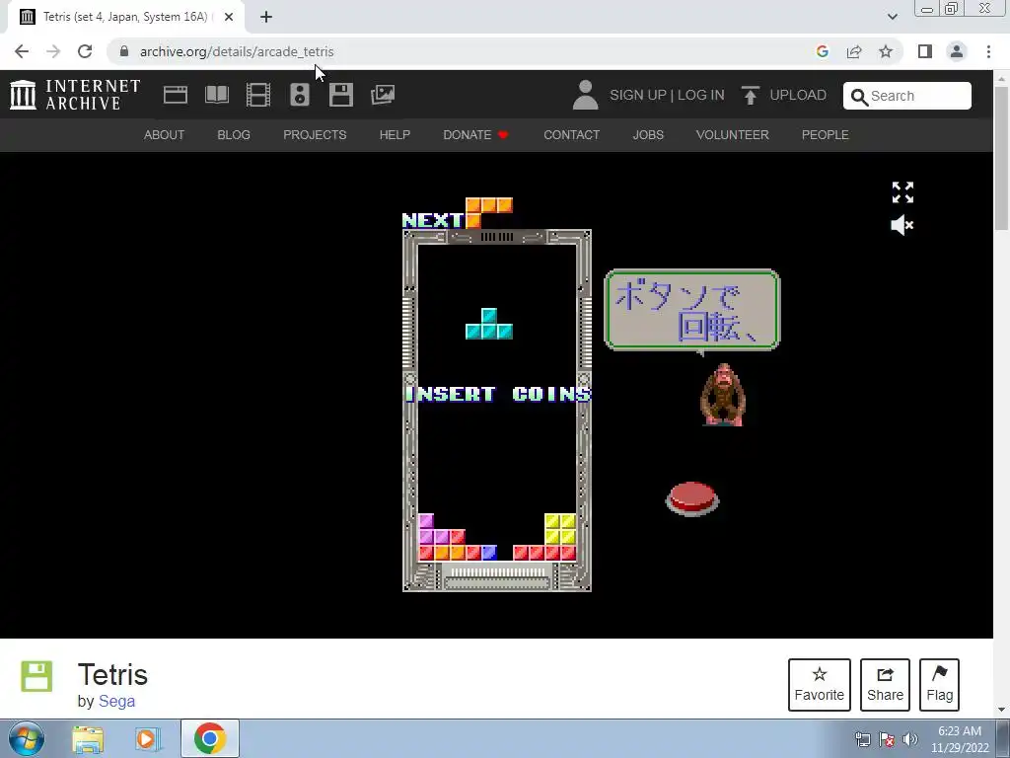Screen dimensions: 1010x758
Task: Open the Internet Archive home logo
Action: tap(75, 95)
